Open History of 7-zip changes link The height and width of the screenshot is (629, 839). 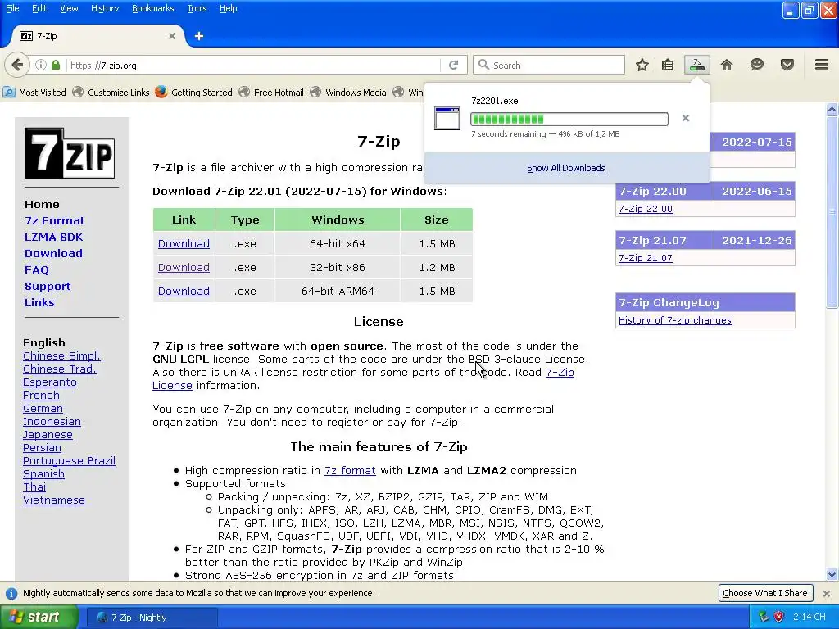tap(675, 320)
